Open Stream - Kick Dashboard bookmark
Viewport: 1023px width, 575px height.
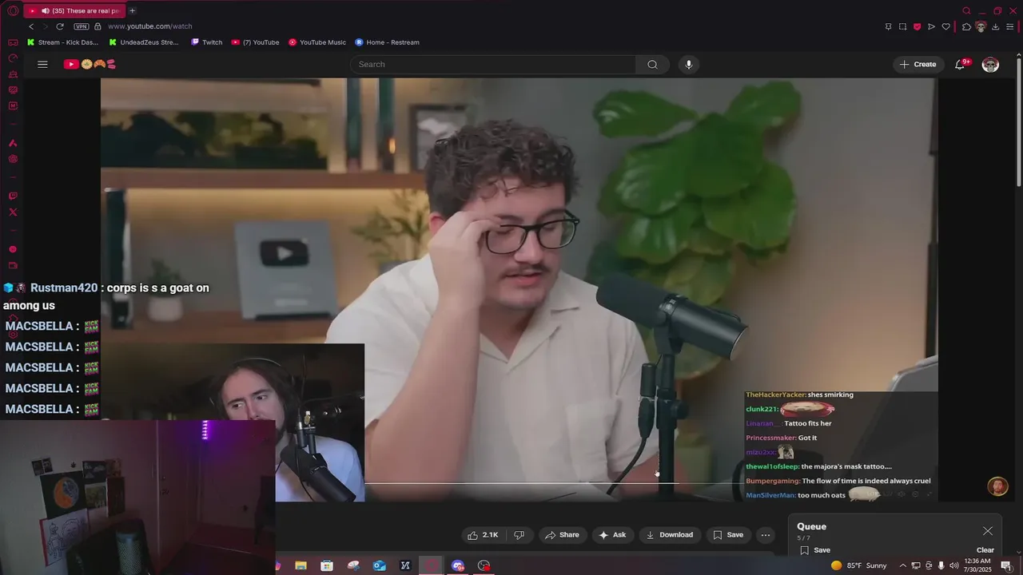coord(62,42)
